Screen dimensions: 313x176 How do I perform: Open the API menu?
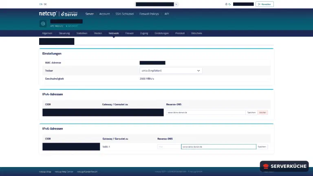[x=166, y=14]
